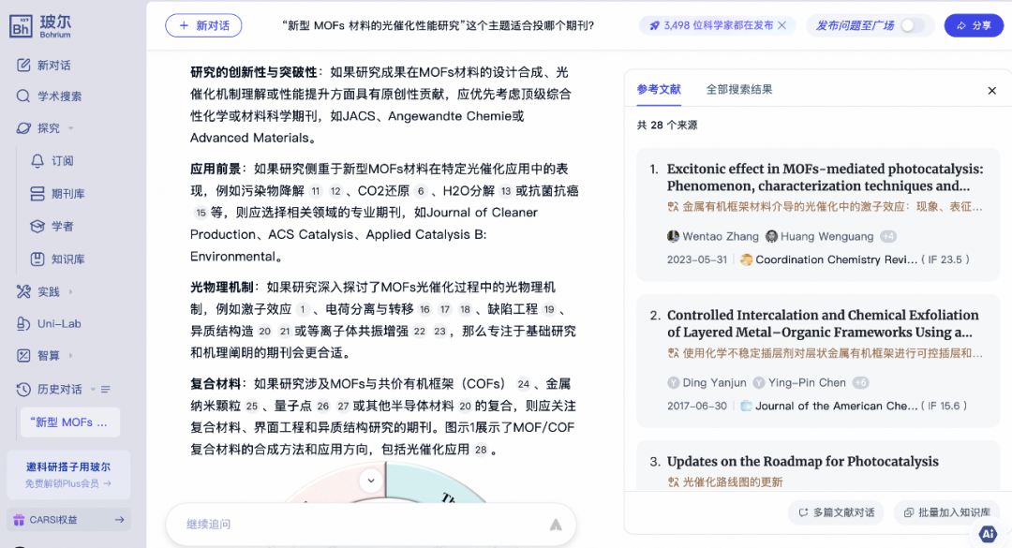Click citation 24 after COFs
Screen dimensions: 1012x548
(523, 385)
